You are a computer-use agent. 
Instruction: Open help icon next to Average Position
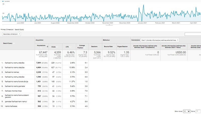click(x=85, y=48)
